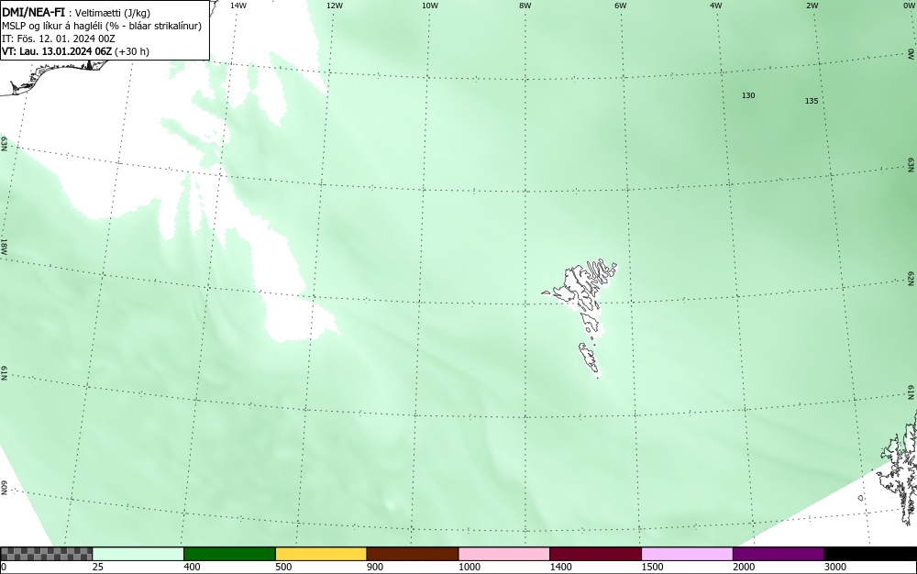
Task: Pick the pink 1000–1400 legend swatch
Action: 504,554
